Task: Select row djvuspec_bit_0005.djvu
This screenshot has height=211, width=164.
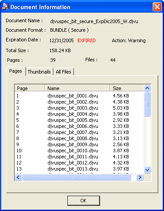Action: tap(79, 120)
